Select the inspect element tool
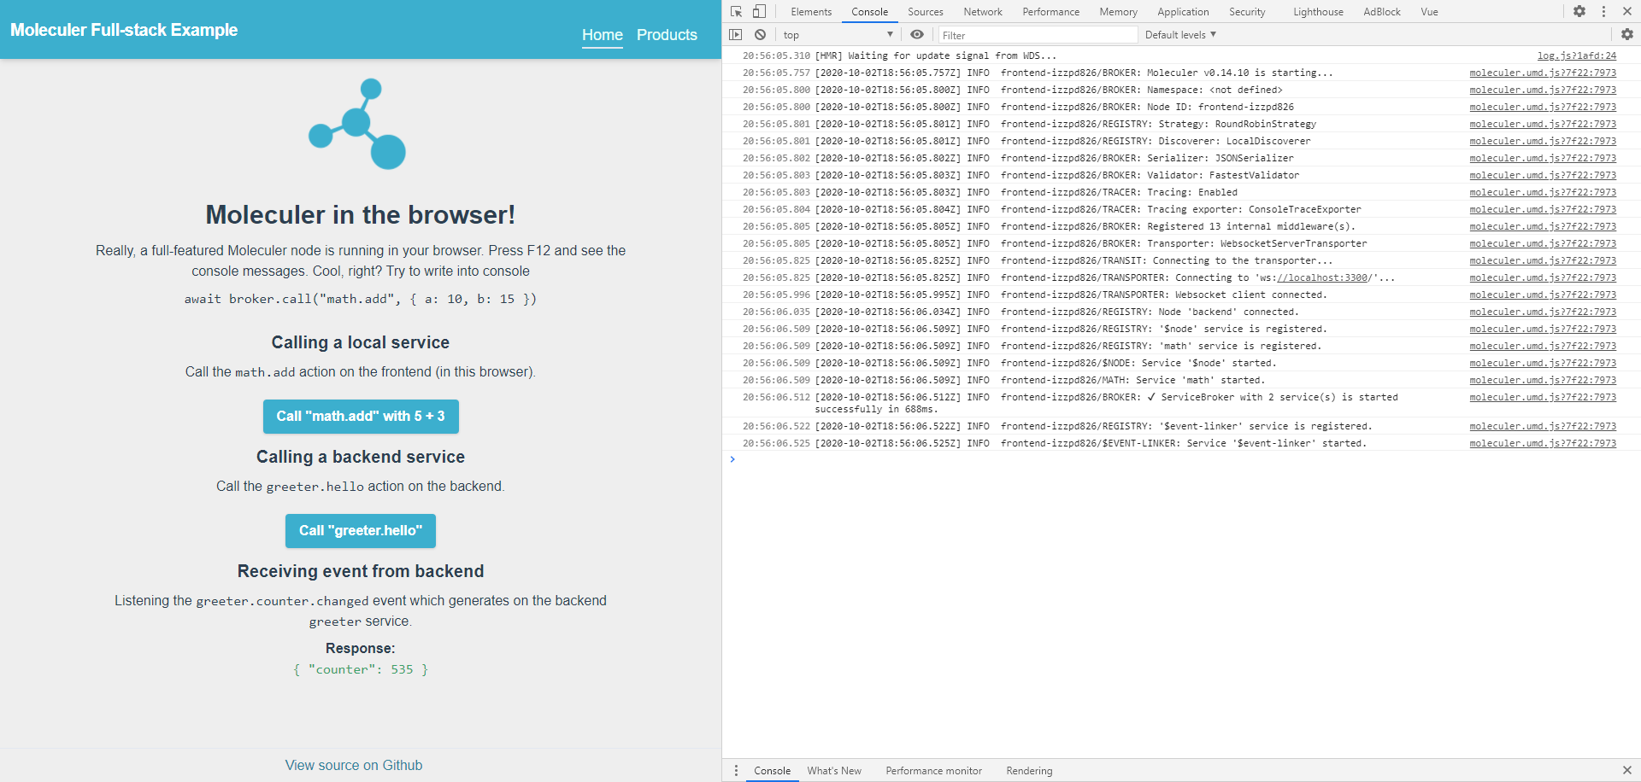This screenshot has height=782, width=1641. point(736,11)
